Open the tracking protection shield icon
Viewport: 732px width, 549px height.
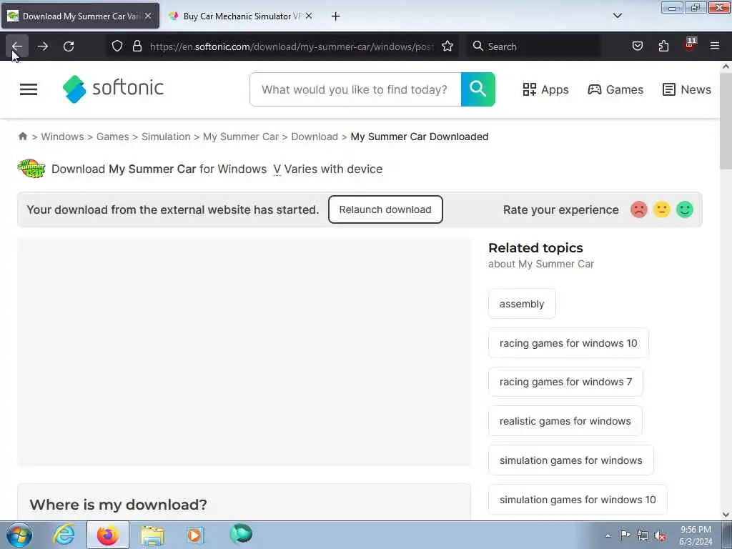pyautogui.click(x=117, y=46)
